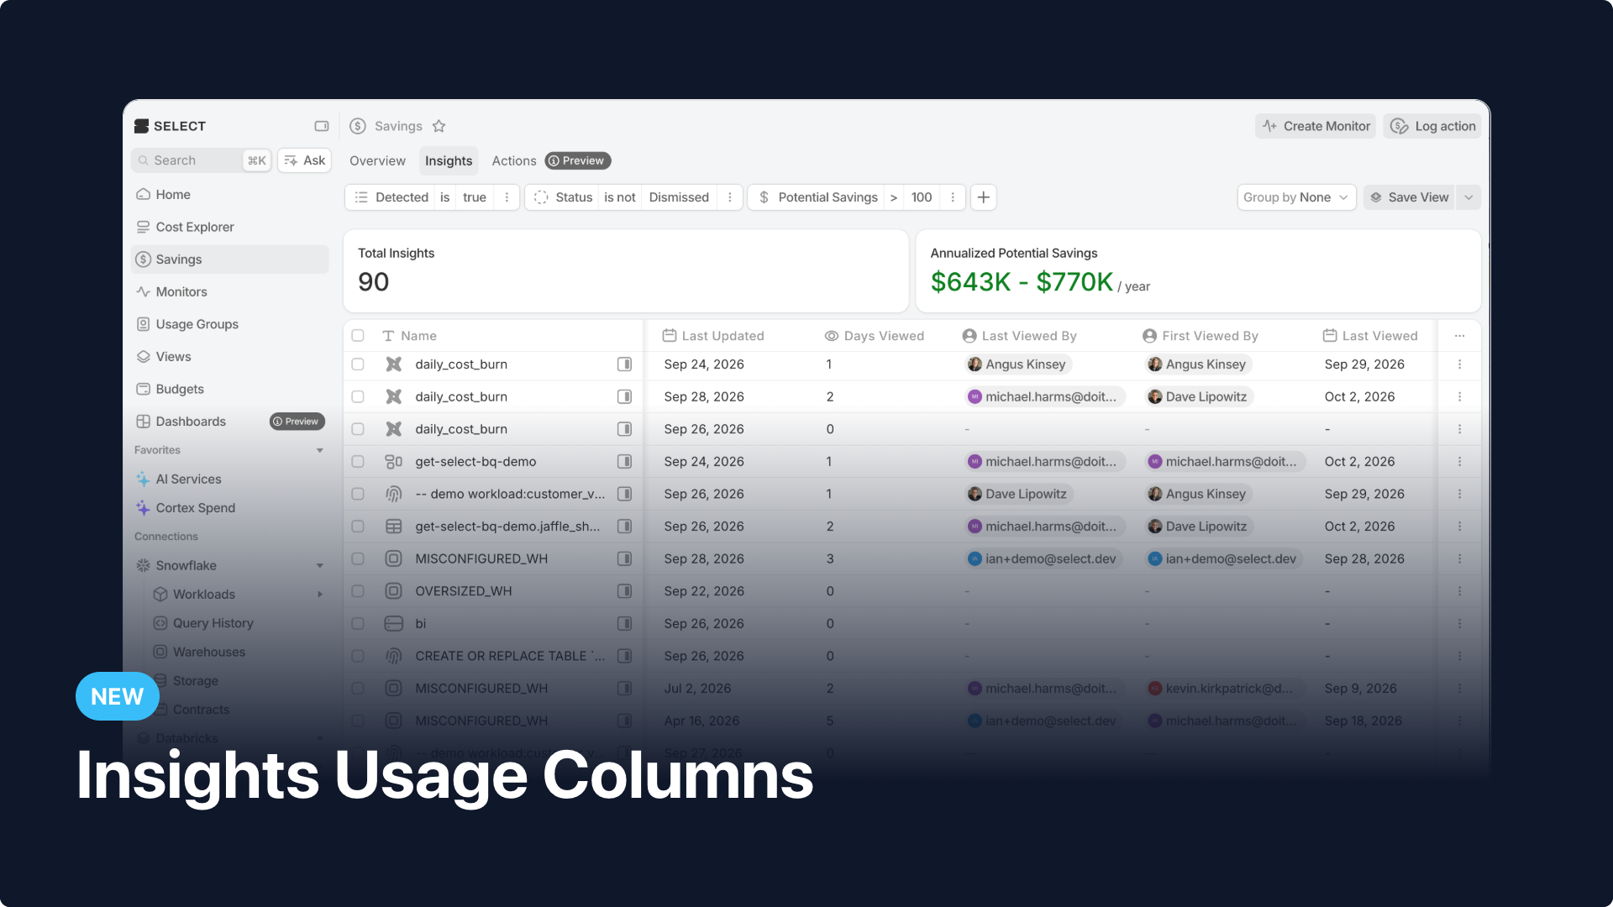The image size is (1613, 907).
Task: Click the Log action button
Action: click(x=1432, y=126)
